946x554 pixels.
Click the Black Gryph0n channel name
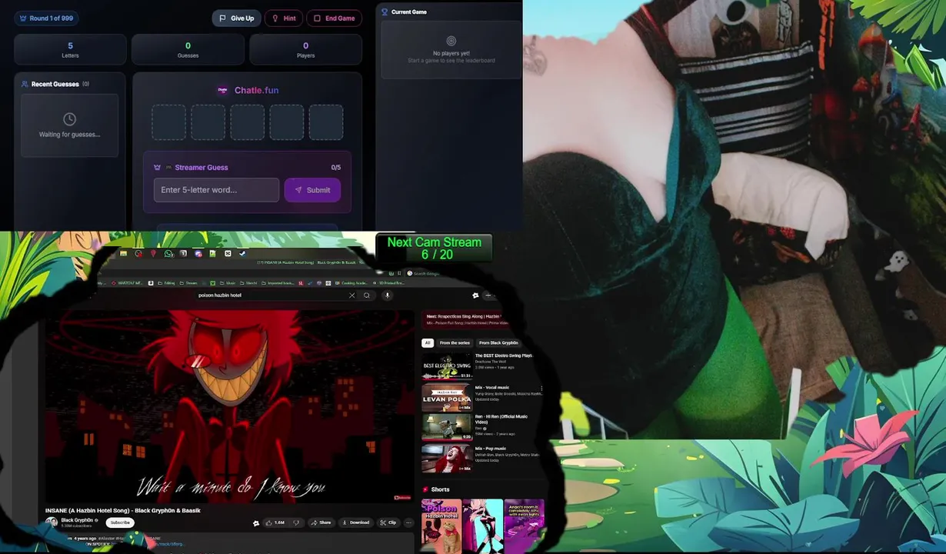pos(77,520)
